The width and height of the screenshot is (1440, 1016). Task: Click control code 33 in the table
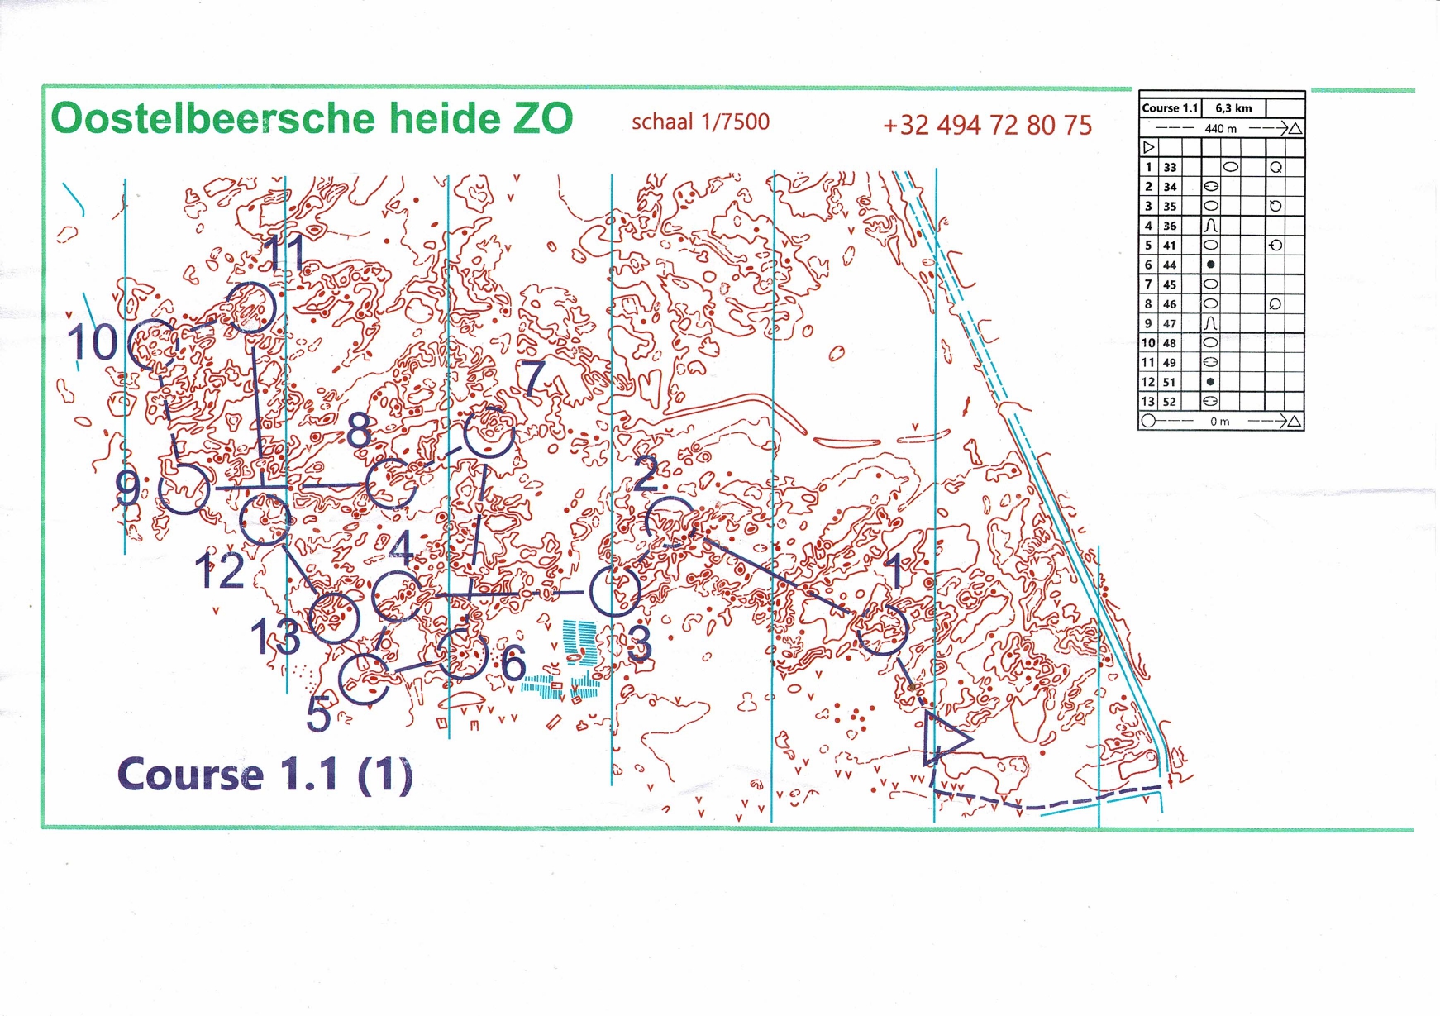click(1170, 167)
